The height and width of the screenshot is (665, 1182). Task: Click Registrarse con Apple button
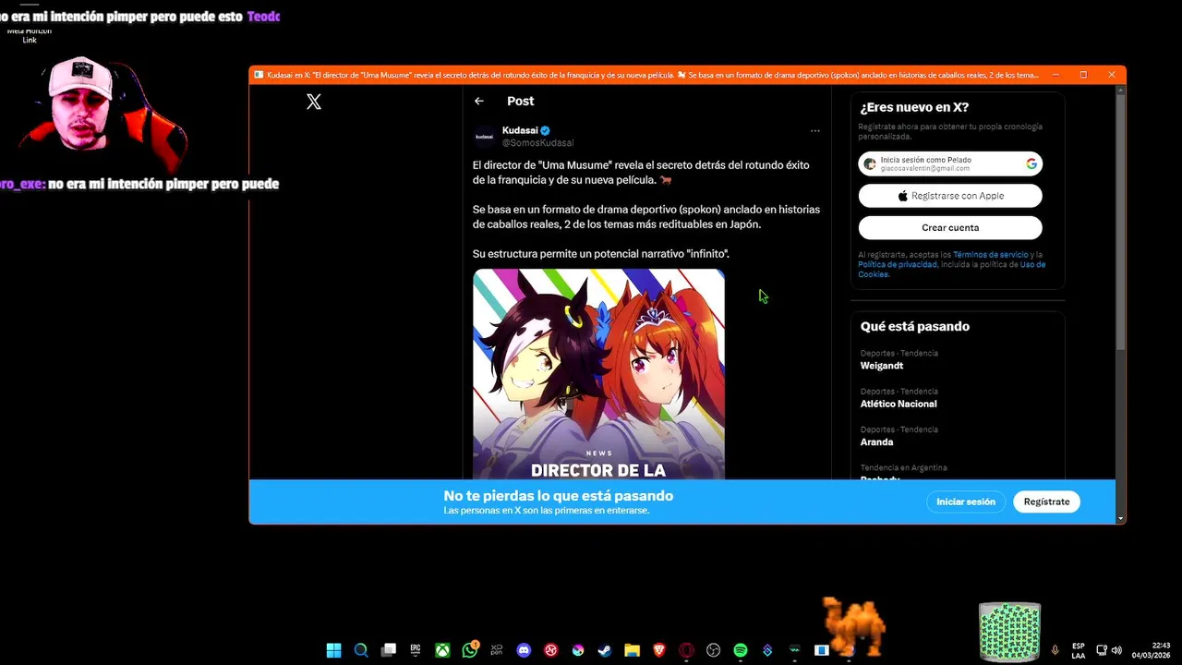950,196
